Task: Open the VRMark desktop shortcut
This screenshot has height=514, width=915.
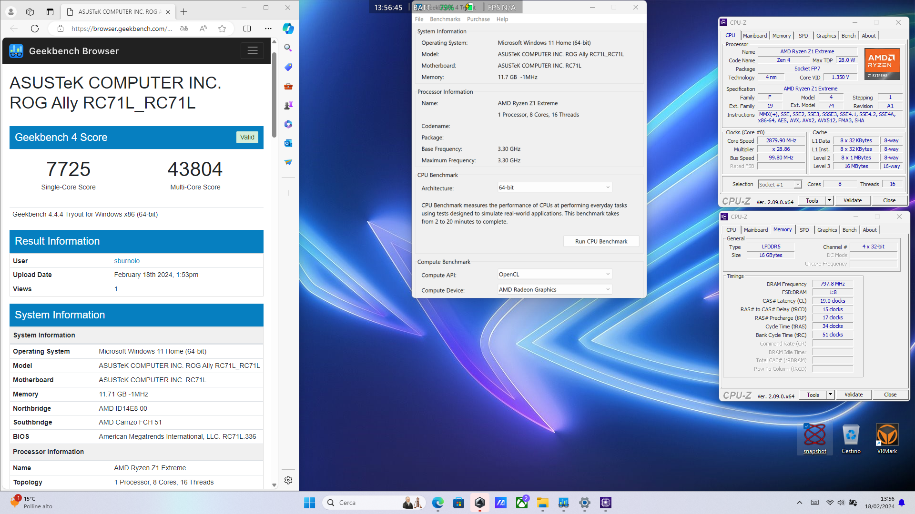Action: pos(887,439)
